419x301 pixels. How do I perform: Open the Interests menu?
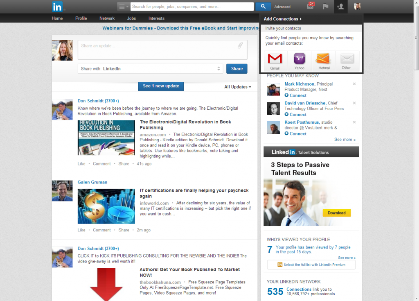[x=157, y=18]
